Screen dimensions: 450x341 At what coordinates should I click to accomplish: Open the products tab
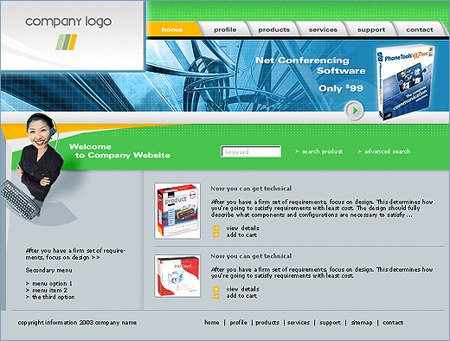click(273, 29)
